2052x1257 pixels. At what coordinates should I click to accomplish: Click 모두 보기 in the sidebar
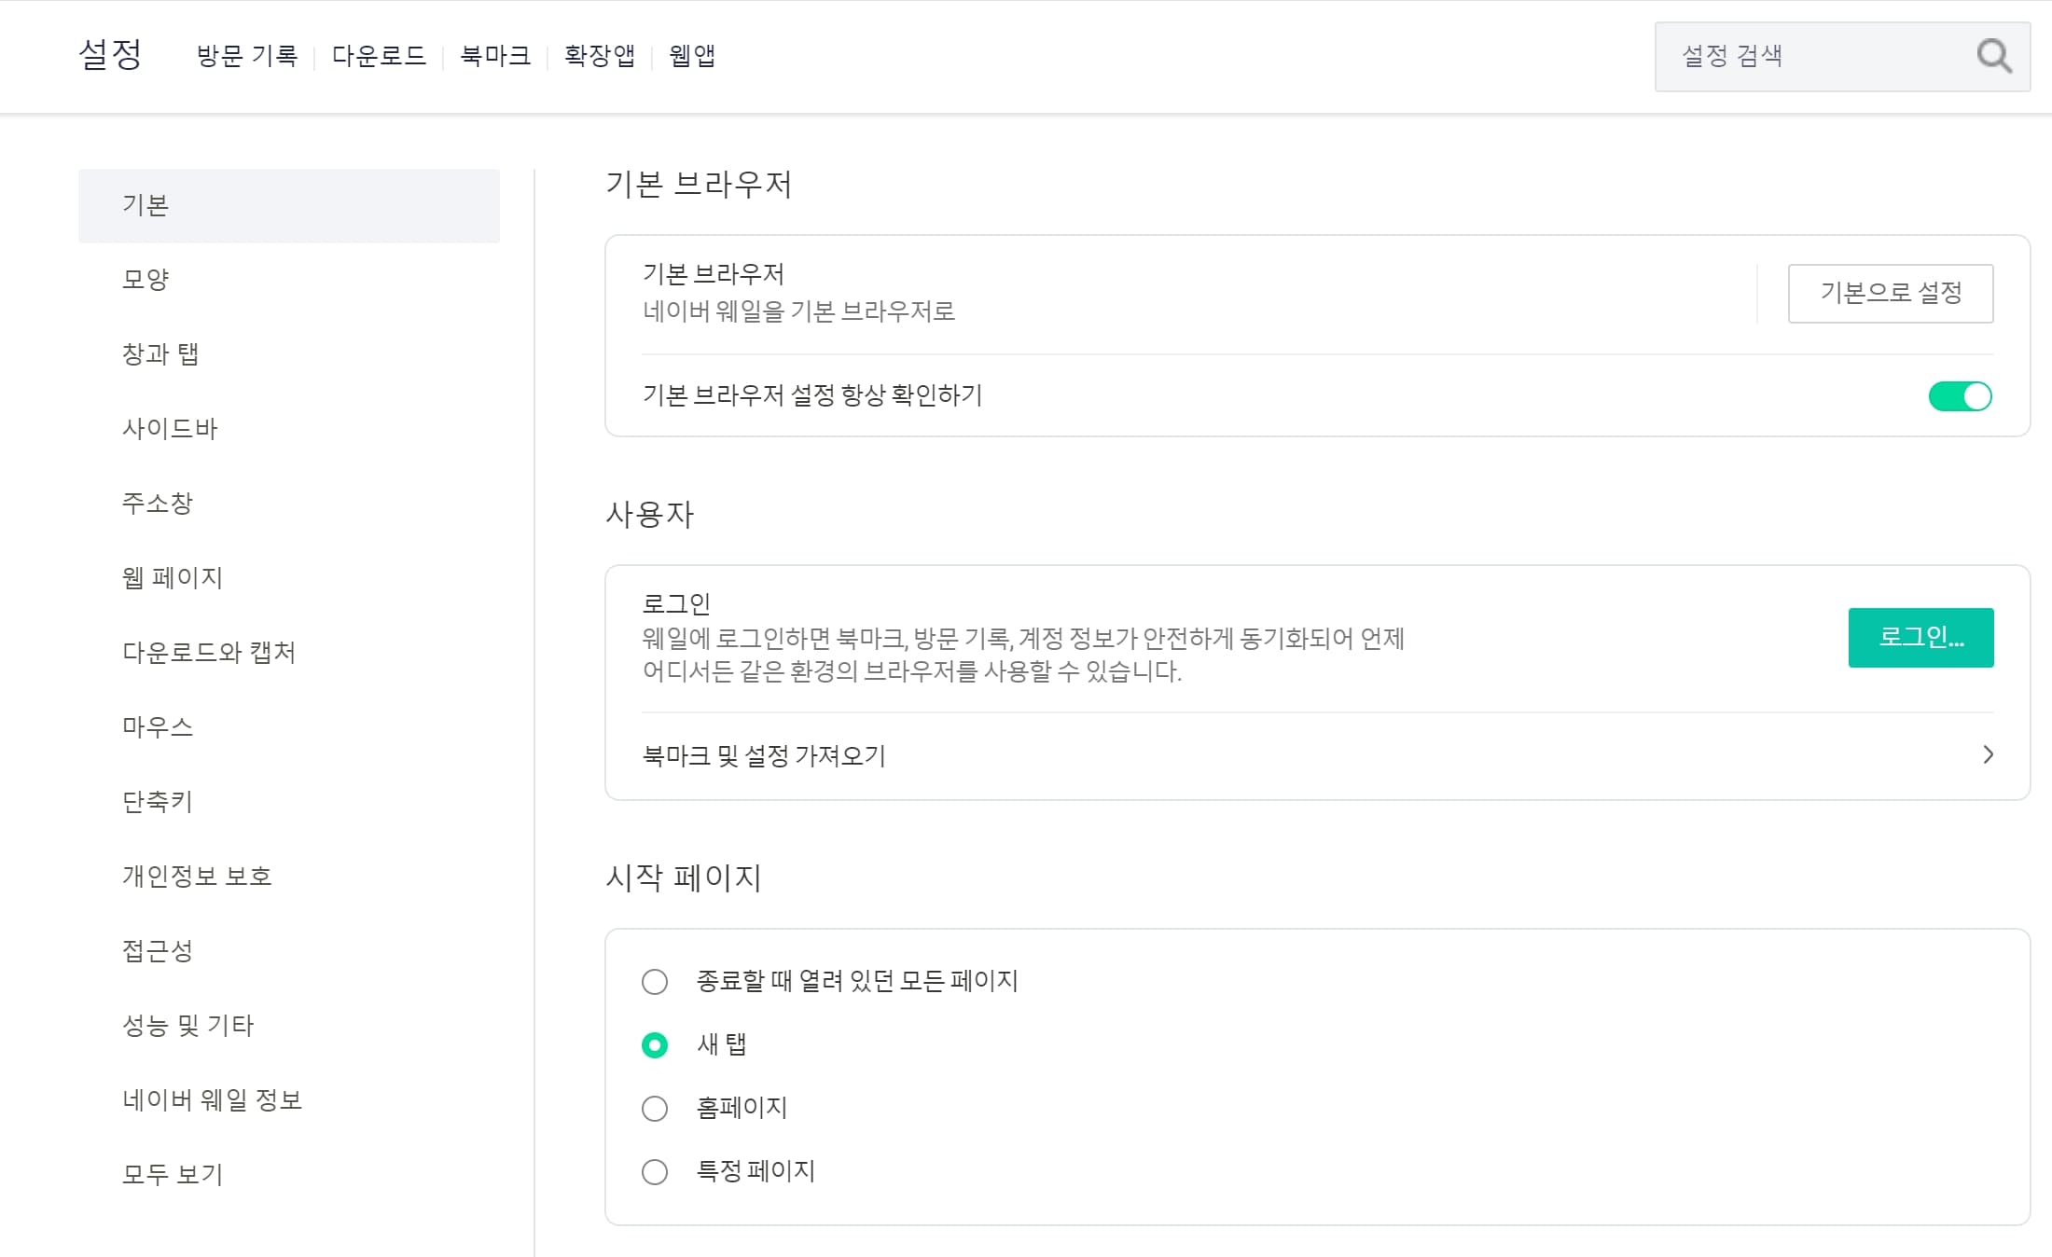[174, 1174]
